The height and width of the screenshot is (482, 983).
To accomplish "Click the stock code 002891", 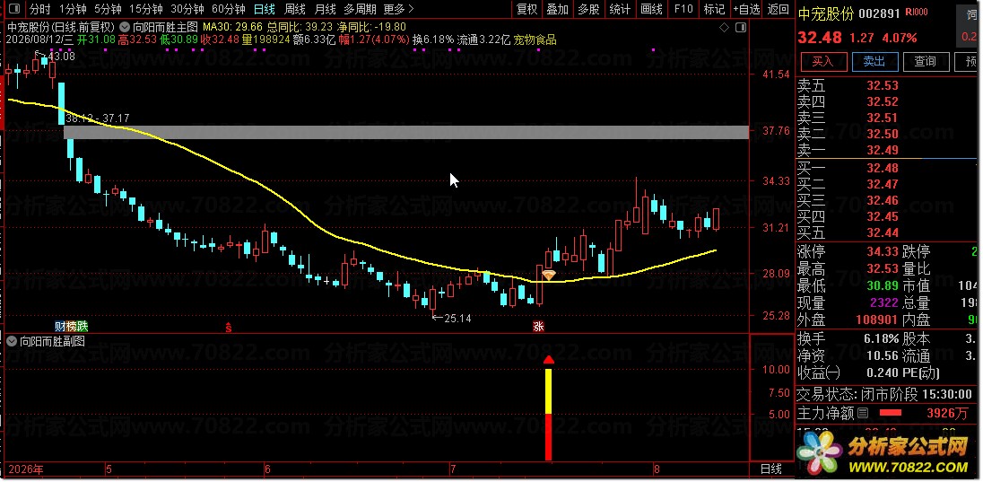I will [880, 13].
